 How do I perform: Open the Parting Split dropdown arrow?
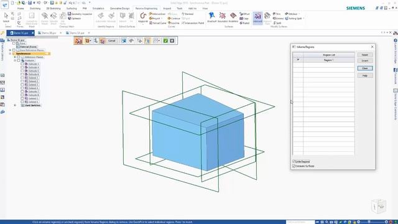click(x=303, y=19)
